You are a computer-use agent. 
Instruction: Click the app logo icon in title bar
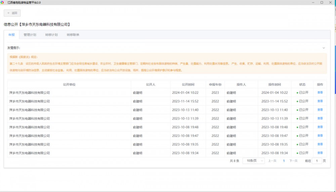(2, 2)
